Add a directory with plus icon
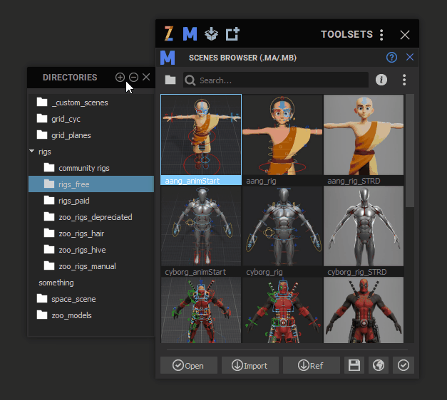The width and height of the screenshot is (447, 400). pos(120,77)
